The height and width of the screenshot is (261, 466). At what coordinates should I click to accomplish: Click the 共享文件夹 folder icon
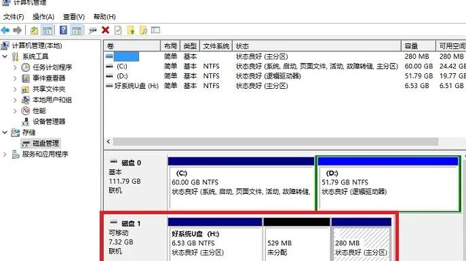[x=26, y=89]
